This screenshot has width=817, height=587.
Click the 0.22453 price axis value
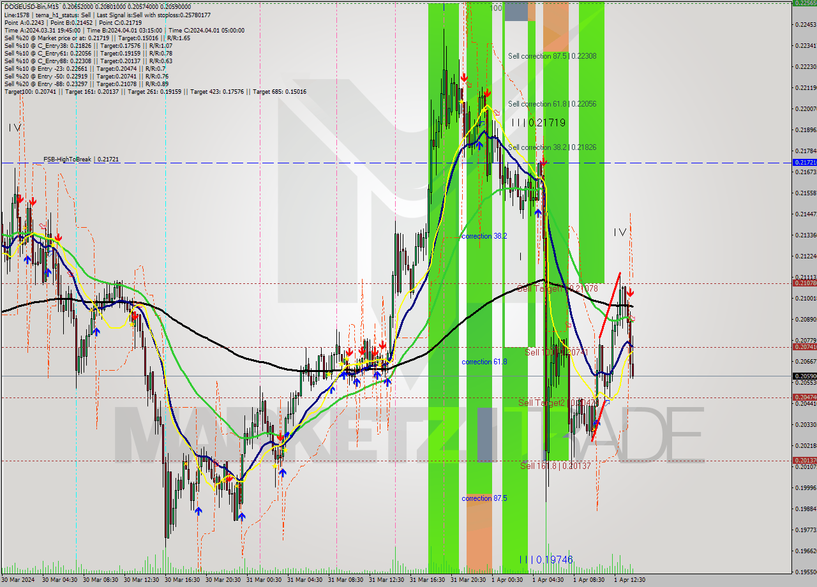806,25
